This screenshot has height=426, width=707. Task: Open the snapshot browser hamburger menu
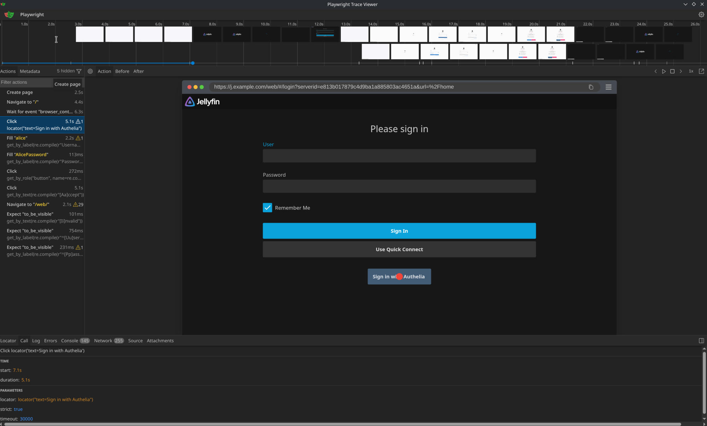click(x=608, y=87)
